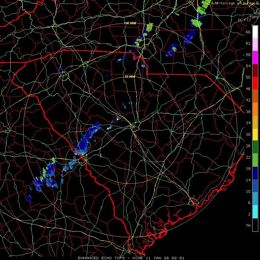
Task: Click the navy legend swatch between 18 and 14
Action: [x=255, y=173]
